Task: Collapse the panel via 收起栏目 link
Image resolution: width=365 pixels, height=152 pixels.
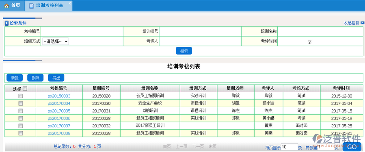Action: [x=352, y=23]
